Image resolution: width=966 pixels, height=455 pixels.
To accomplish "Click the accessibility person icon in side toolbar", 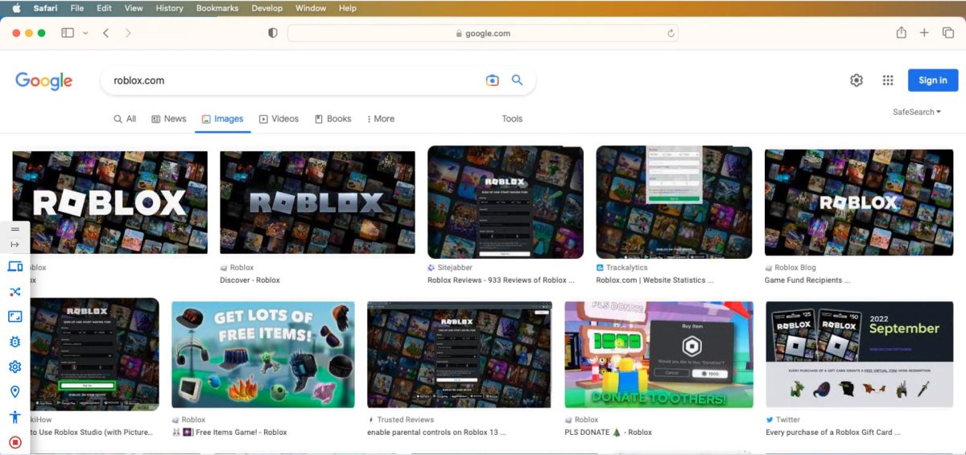I will [x=14, y=416].
